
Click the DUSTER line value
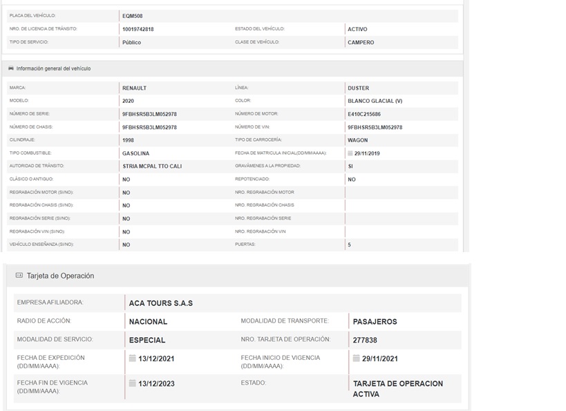(358, 88)
